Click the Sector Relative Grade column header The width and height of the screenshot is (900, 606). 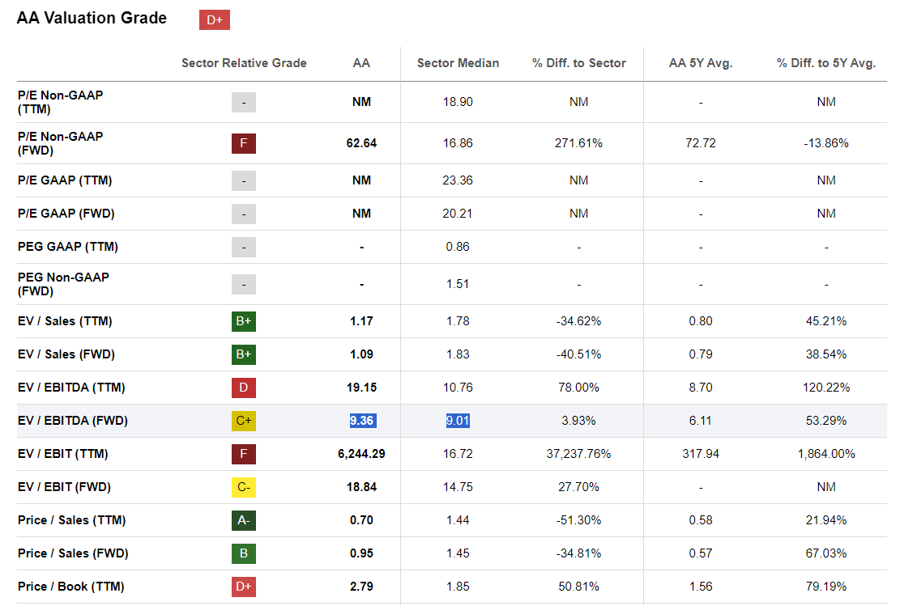pyautogui.click(x=244, y=63)
